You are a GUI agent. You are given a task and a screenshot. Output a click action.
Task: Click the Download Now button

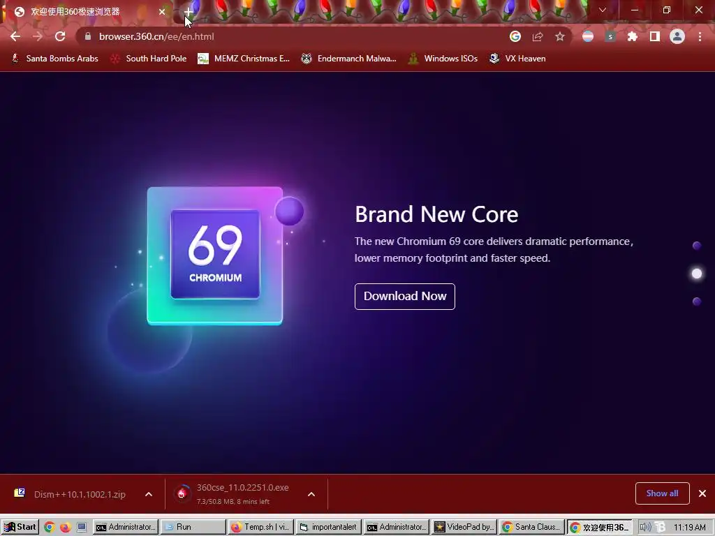[405, 296]
